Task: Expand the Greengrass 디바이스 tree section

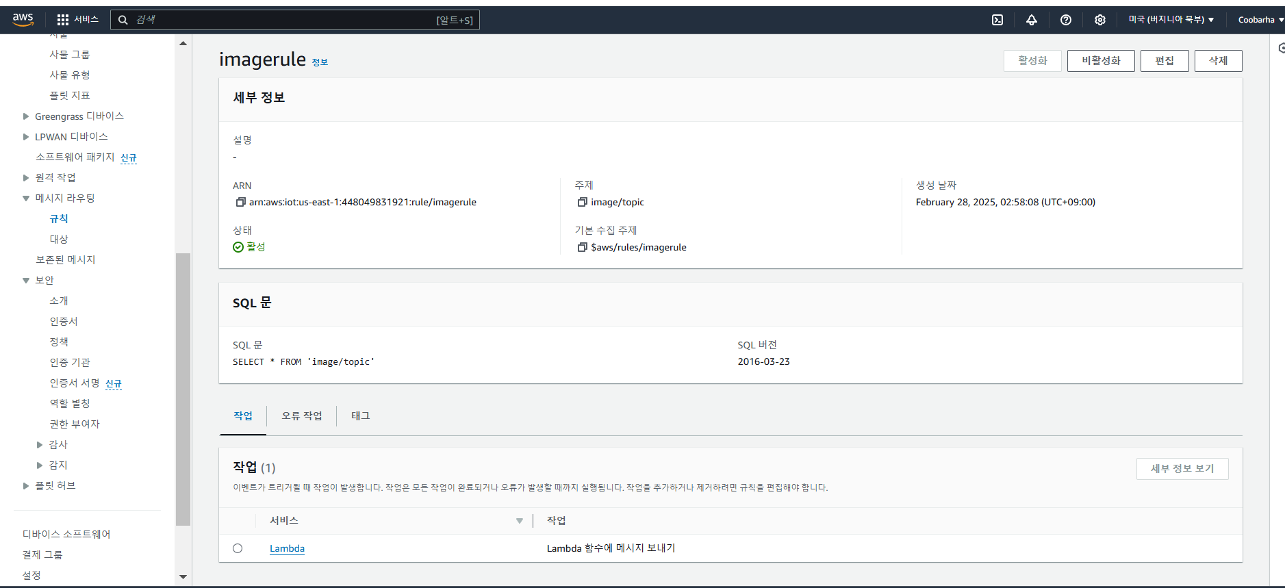Action: [26, 116]
